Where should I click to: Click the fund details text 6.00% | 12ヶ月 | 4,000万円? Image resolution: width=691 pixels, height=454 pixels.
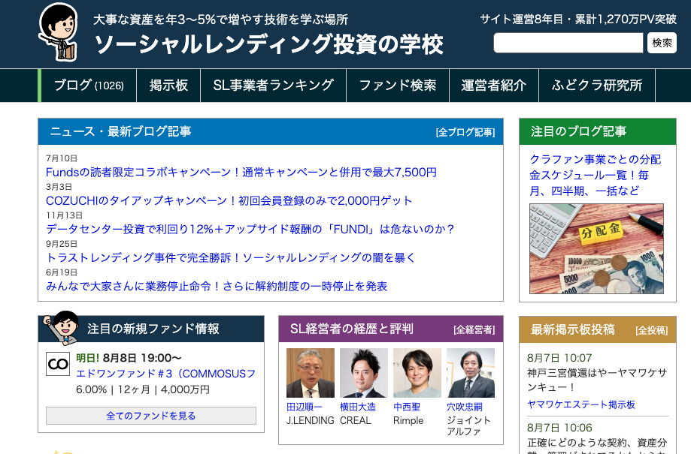coord(143,389)
